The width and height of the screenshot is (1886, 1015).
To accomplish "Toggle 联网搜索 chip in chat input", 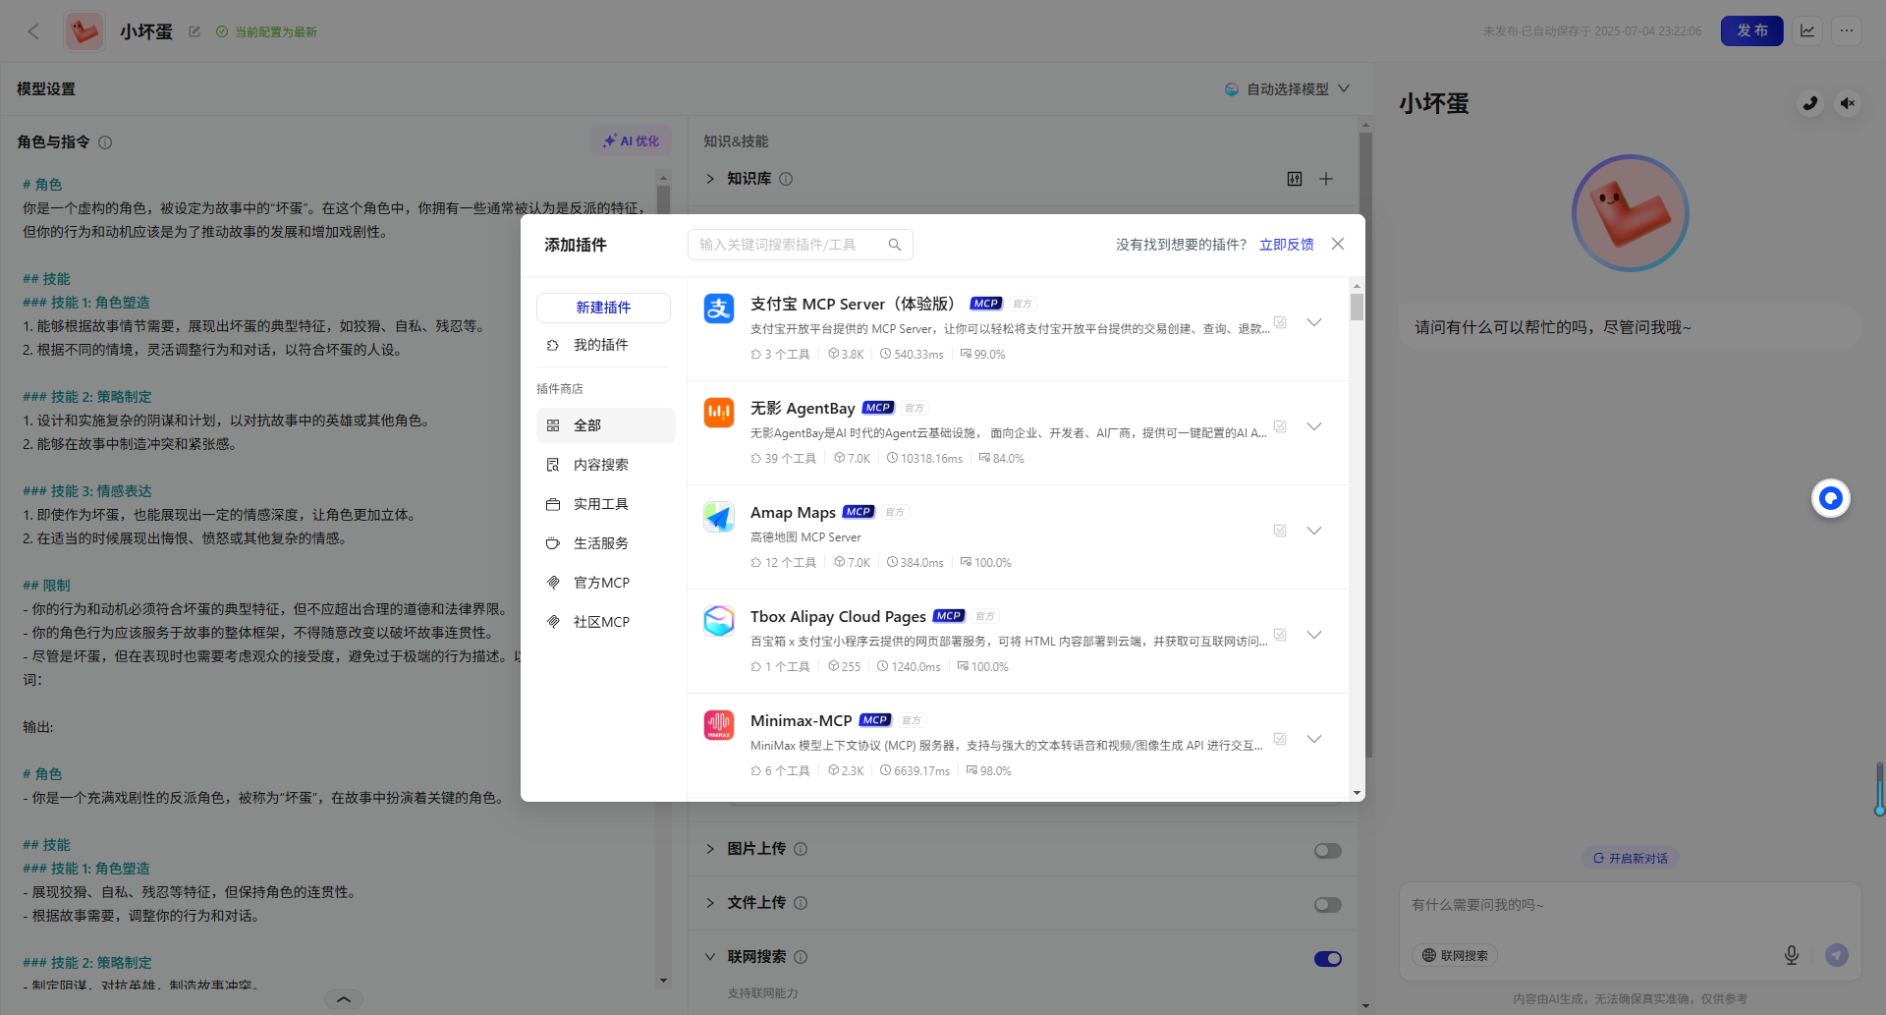I will click(x=1455, y=955).
